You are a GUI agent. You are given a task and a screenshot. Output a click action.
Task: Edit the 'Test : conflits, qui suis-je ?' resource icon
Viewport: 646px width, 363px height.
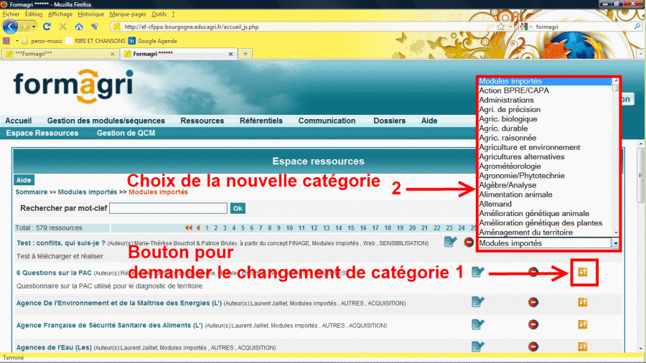coord(450,242)
